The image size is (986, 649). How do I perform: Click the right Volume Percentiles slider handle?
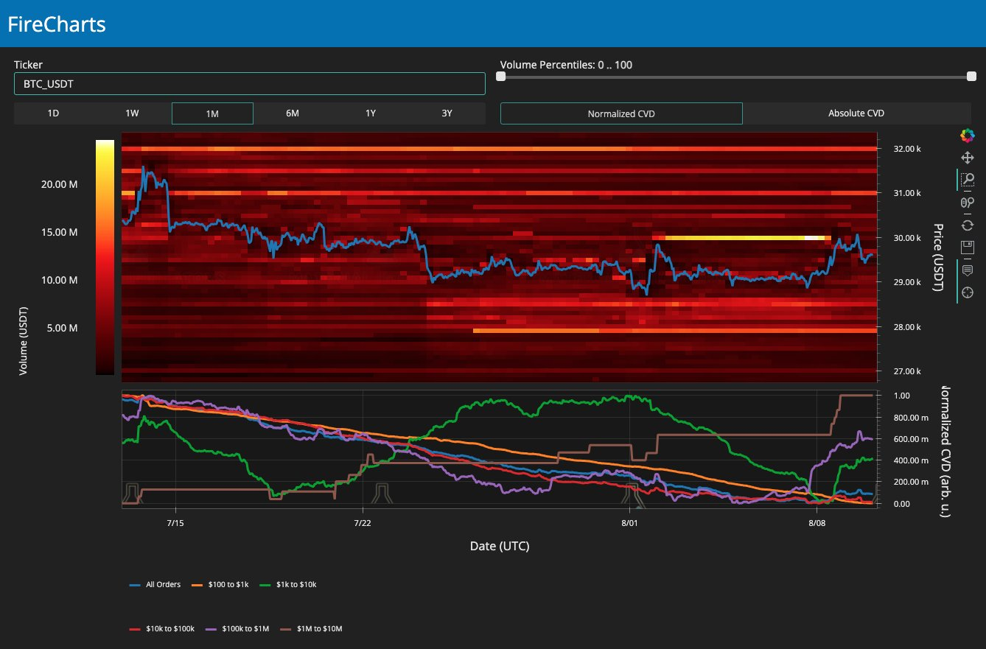[971, 77]
